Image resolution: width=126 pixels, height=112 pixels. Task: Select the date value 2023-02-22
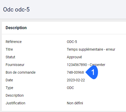(76, 80)
